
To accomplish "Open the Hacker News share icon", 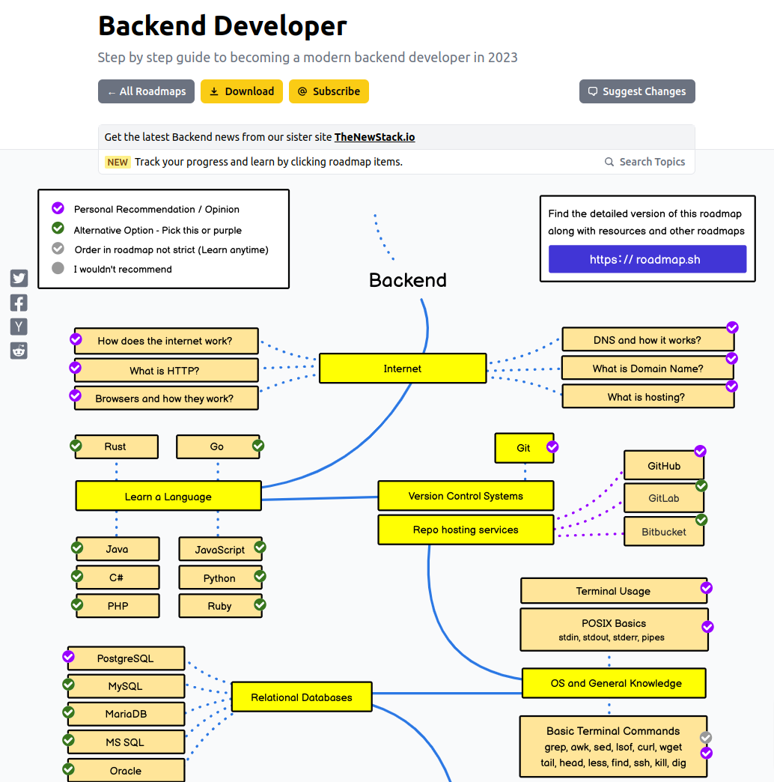I will 19,326.
